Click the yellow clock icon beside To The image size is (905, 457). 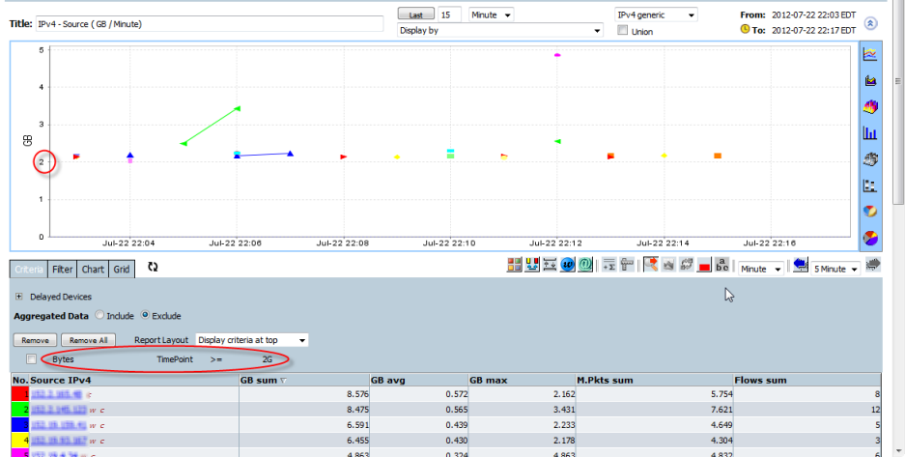click(745, 29)
